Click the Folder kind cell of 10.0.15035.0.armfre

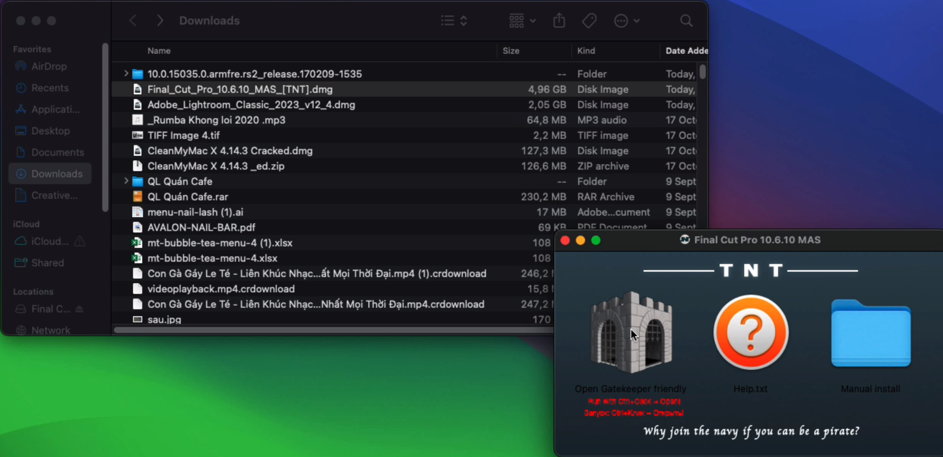click(592, 74)
